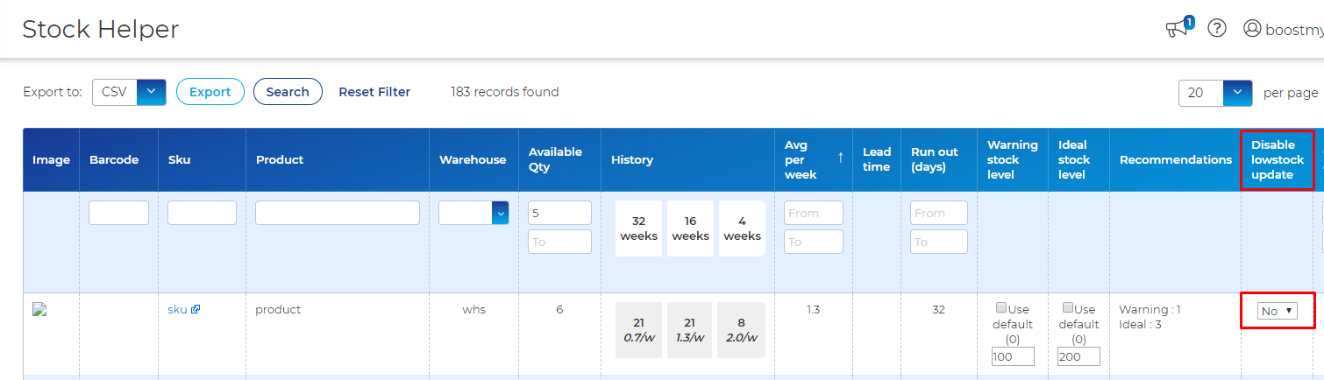Open the announcements megaphone icon

(x=1176, y=29)
